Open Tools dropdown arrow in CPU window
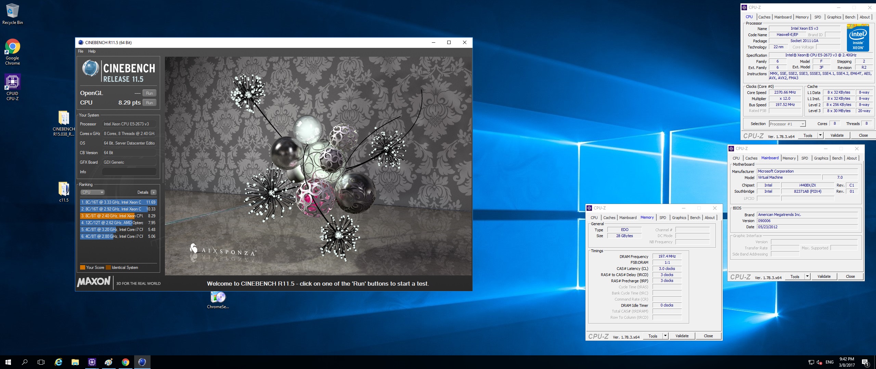Screen dimensions: 876x369 820,136
